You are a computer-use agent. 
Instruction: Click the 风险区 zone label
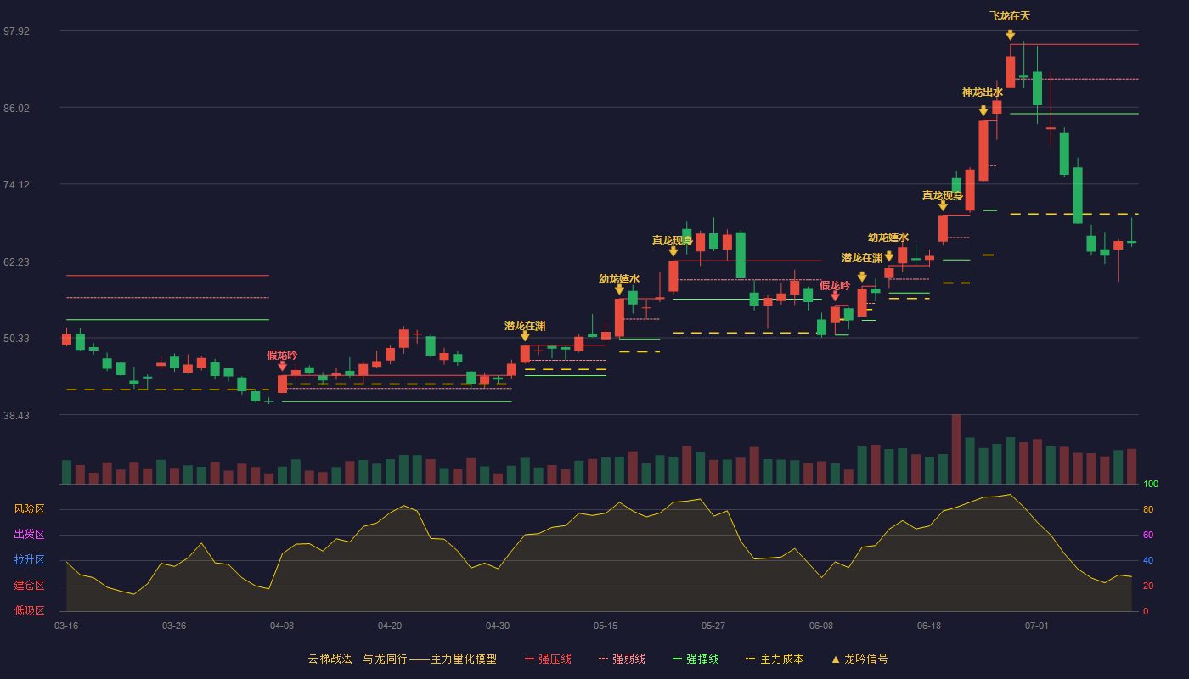click(29, 509)
